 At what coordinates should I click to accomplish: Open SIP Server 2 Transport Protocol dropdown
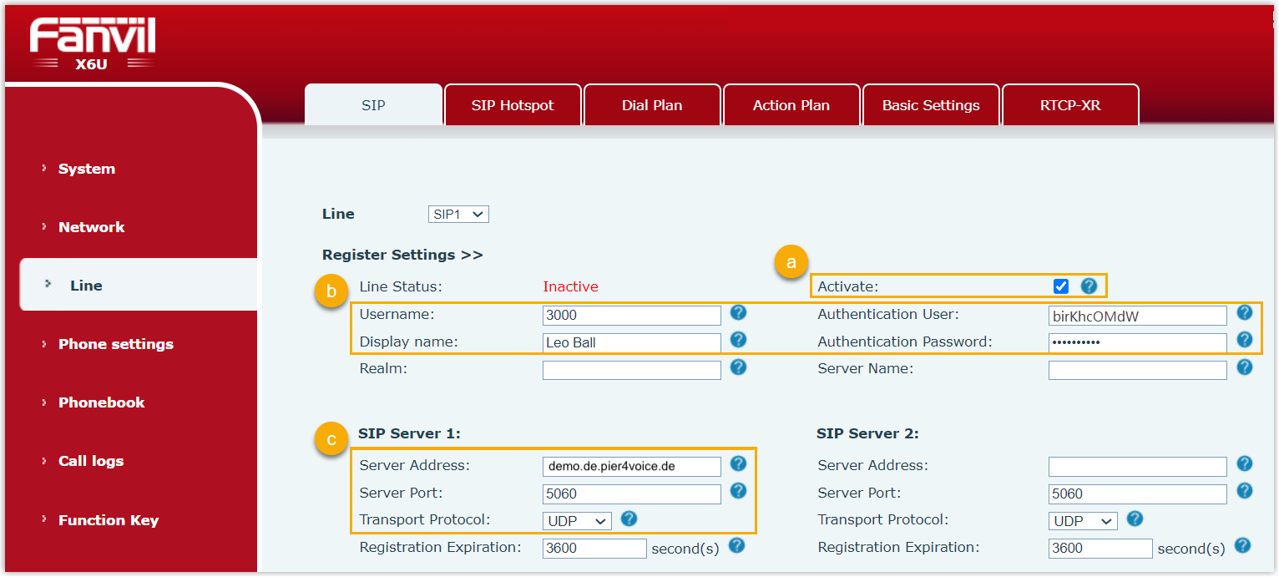click(1083, 521)
